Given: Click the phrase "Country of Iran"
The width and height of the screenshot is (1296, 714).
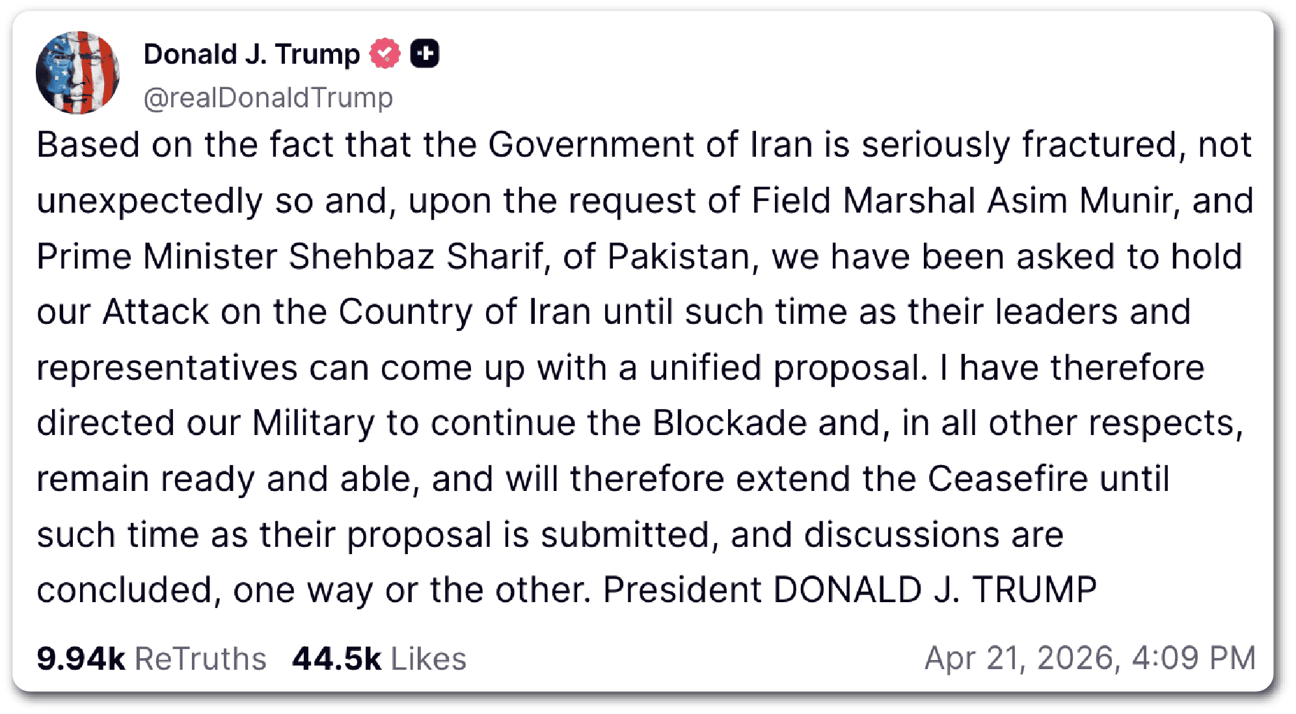Looking at the screenshot, I should coord(465,312).
